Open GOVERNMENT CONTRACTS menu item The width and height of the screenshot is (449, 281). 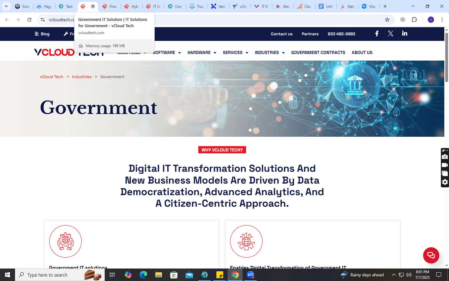(x=318, y=52)
